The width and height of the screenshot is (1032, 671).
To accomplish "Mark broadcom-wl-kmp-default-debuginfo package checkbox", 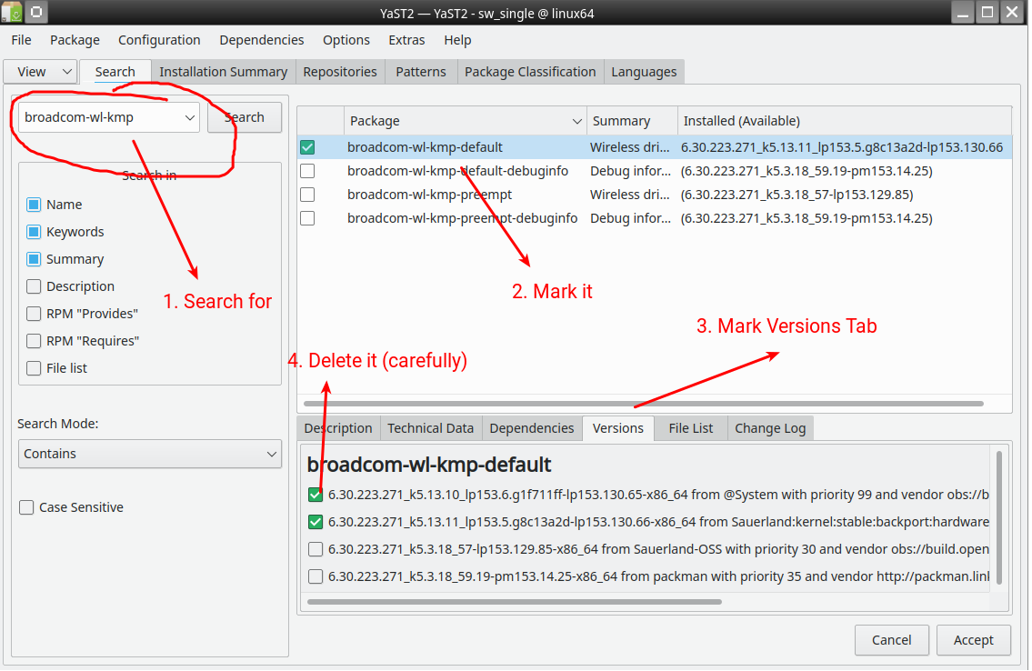I will point(307,171).
